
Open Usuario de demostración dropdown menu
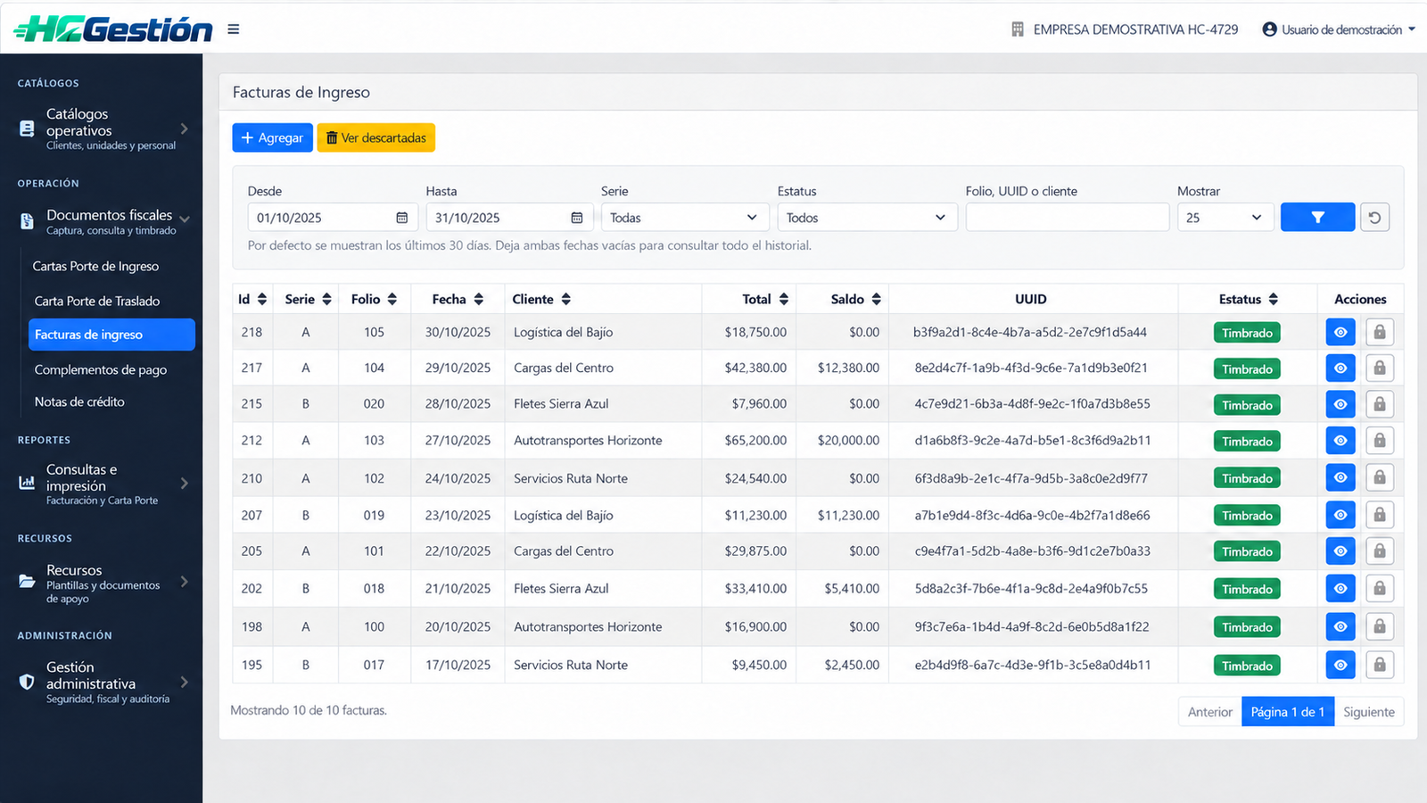coord(1339,29)
